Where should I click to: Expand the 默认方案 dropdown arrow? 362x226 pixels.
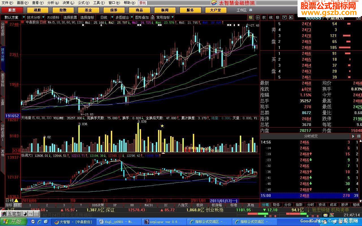click(x=23, y=17)
